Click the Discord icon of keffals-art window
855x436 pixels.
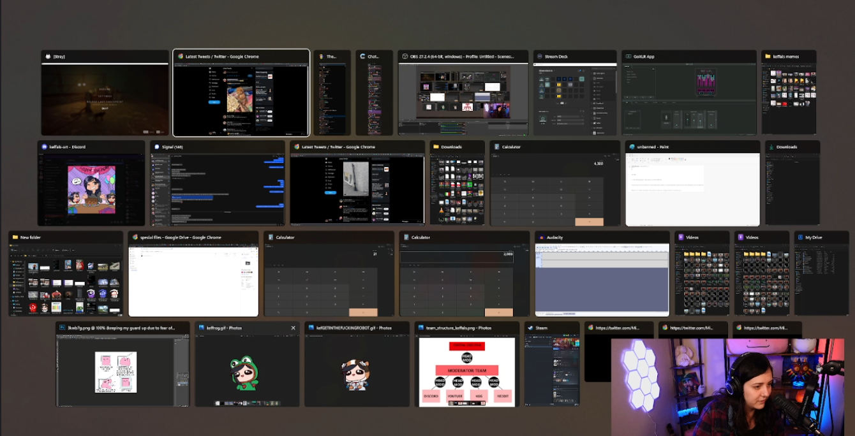coord(45,147)
